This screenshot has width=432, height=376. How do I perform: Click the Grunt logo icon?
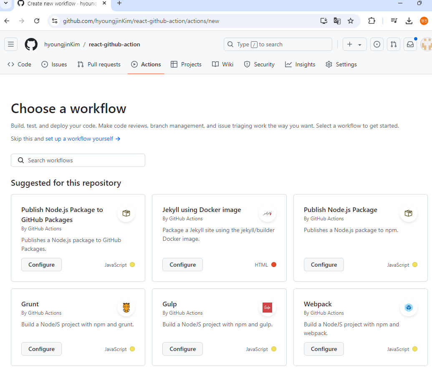[126, 308]
